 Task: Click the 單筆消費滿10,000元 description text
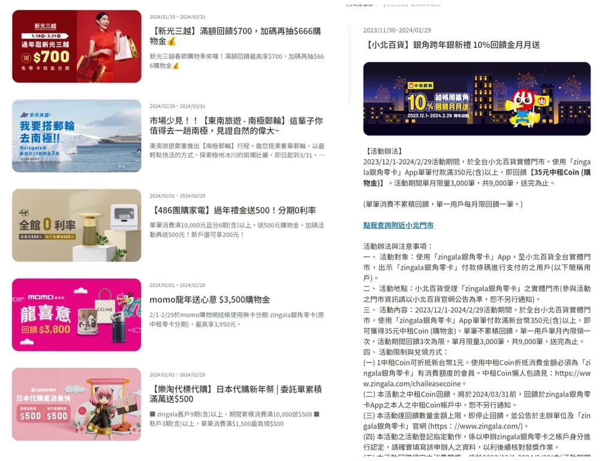237,230
